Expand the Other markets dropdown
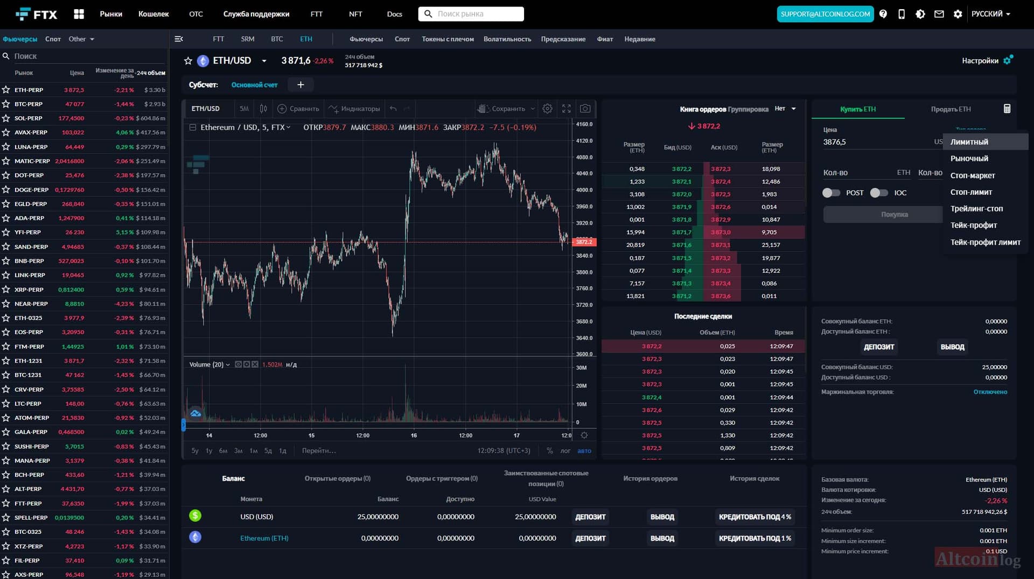Image resolution: width=1034 pixels, height=579 pixels. tap(81, 39)
